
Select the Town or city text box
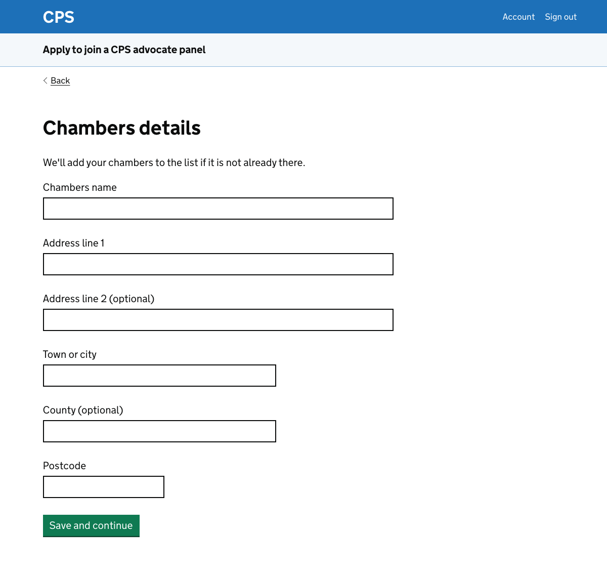[x=159, y=376]
